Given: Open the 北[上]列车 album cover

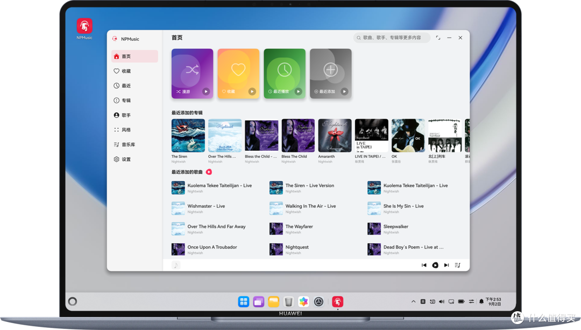Looking at the screenshot, I should [x=445, y=136].
